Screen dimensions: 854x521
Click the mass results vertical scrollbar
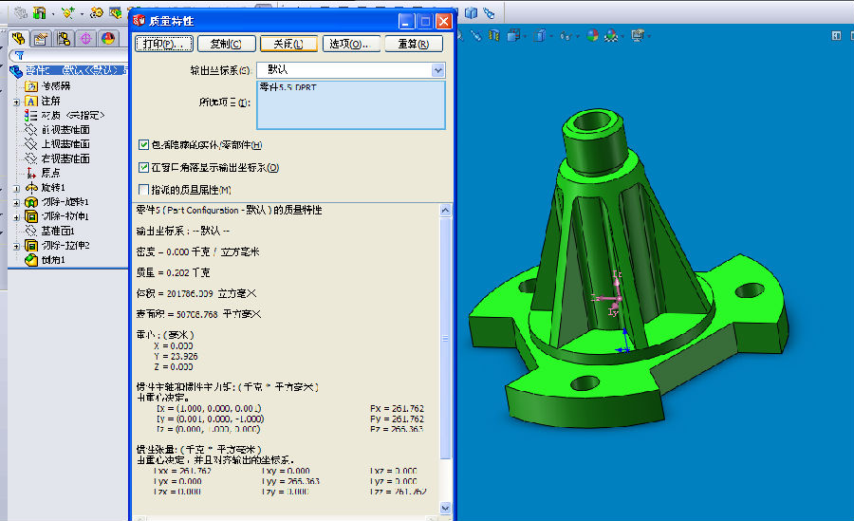446,361
